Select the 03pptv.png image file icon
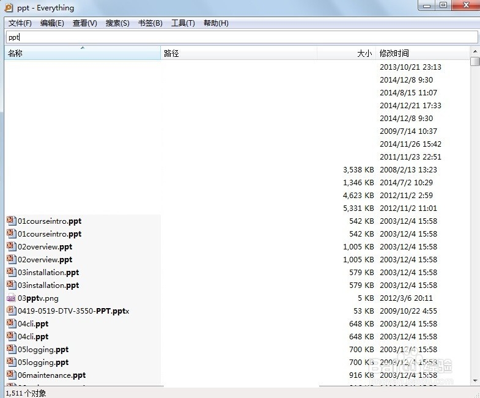 point(11,298)
